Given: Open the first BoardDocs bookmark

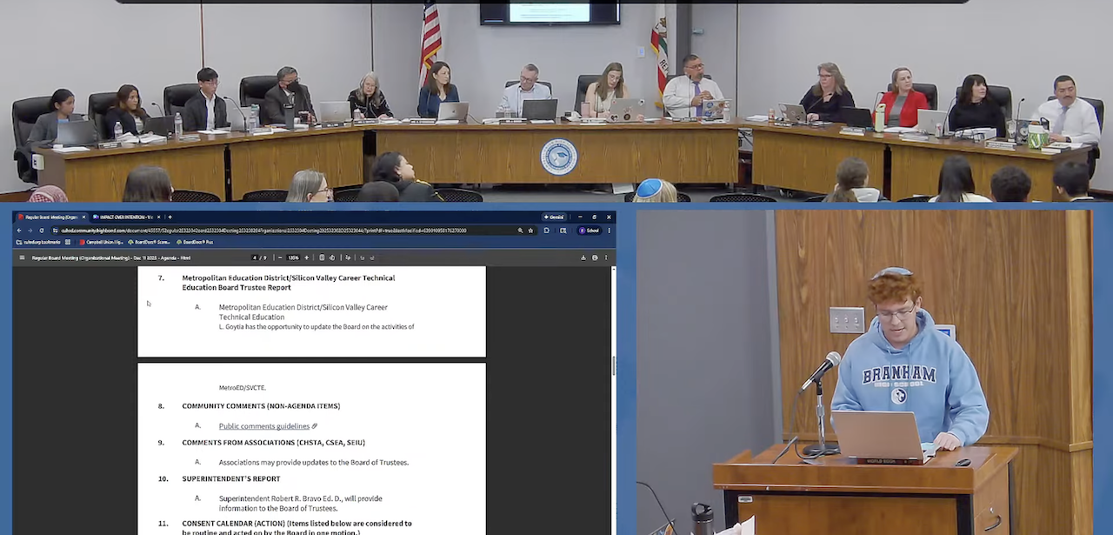Looking at the screenshot, I should click(x=148, y=242).
